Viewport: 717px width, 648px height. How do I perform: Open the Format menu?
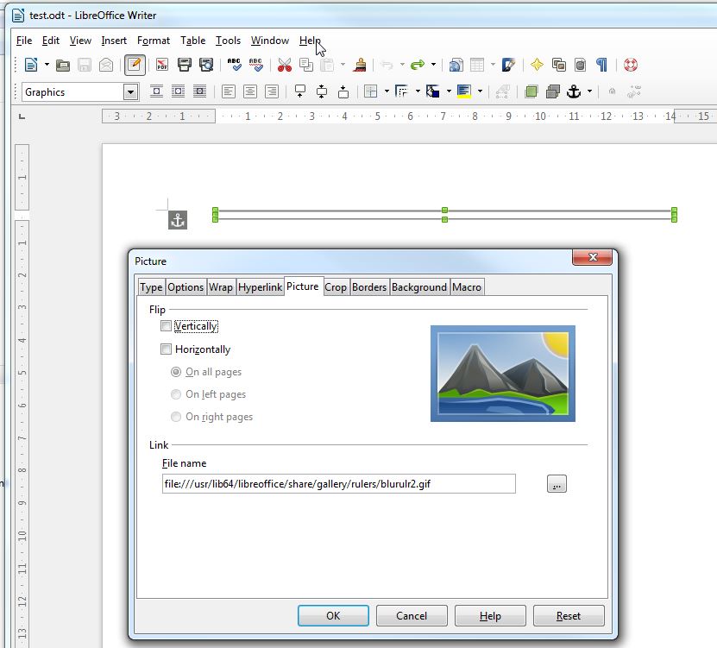[154, 41]
